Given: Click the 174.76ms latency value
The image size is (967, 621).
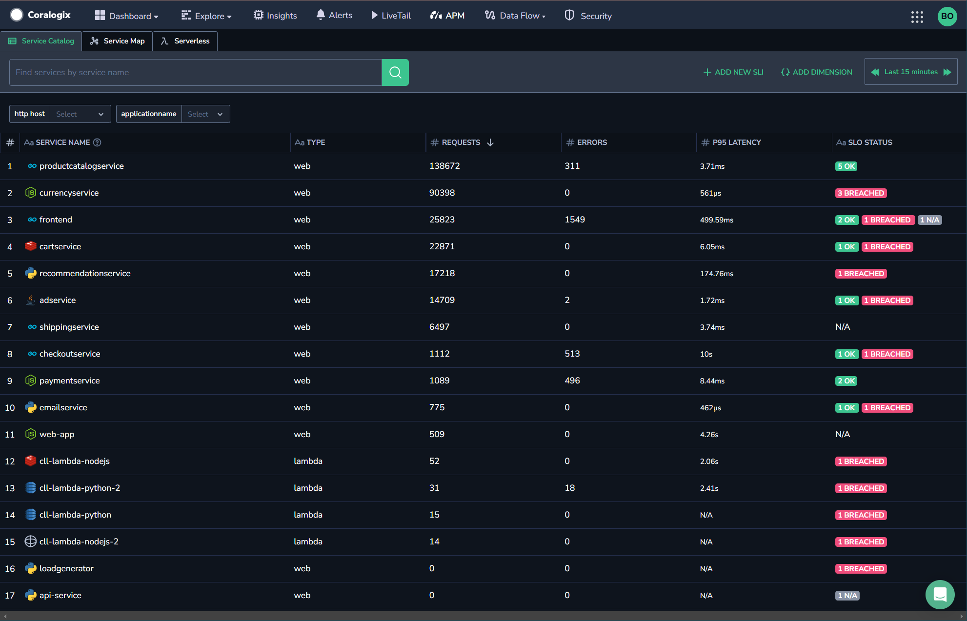Looking at the screenshot, I should [716, 274].
